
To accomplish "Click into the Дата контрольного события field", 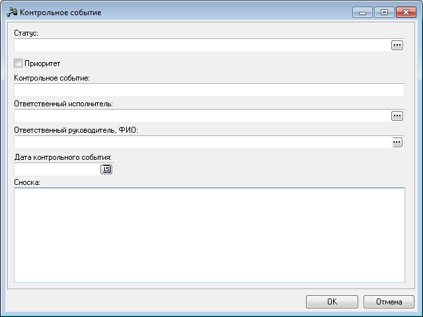I will (x=58, y=169).
